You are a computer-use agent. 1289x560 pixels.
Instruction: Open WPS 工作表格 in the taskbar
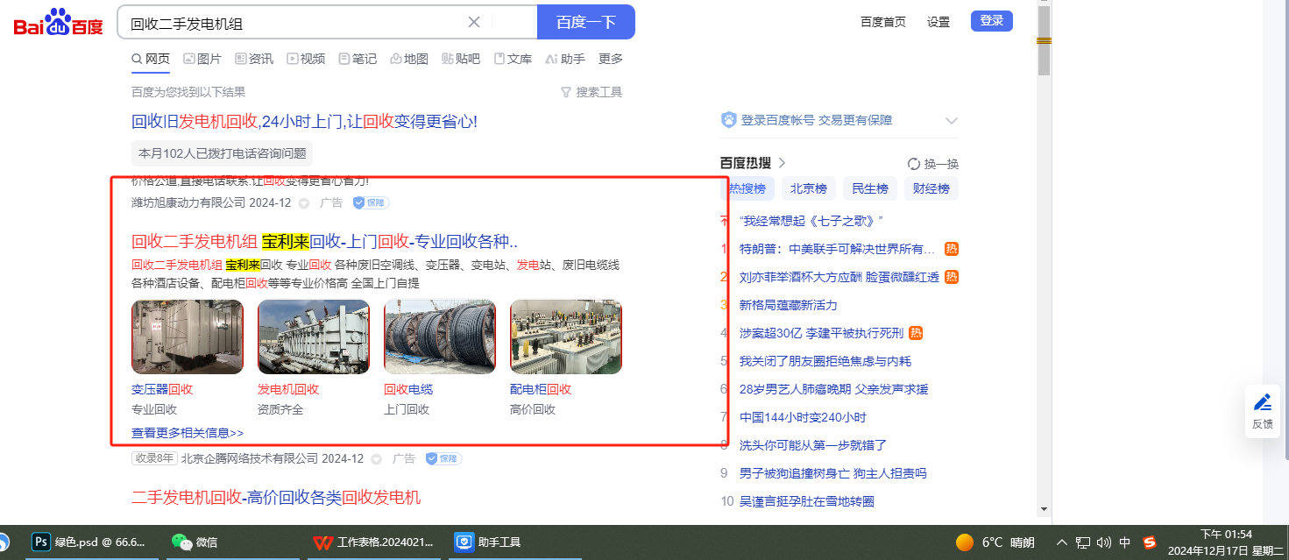[374, 542]
